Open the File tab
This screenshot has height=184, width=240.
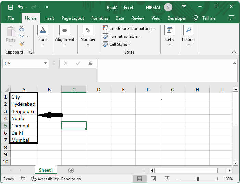11,18
